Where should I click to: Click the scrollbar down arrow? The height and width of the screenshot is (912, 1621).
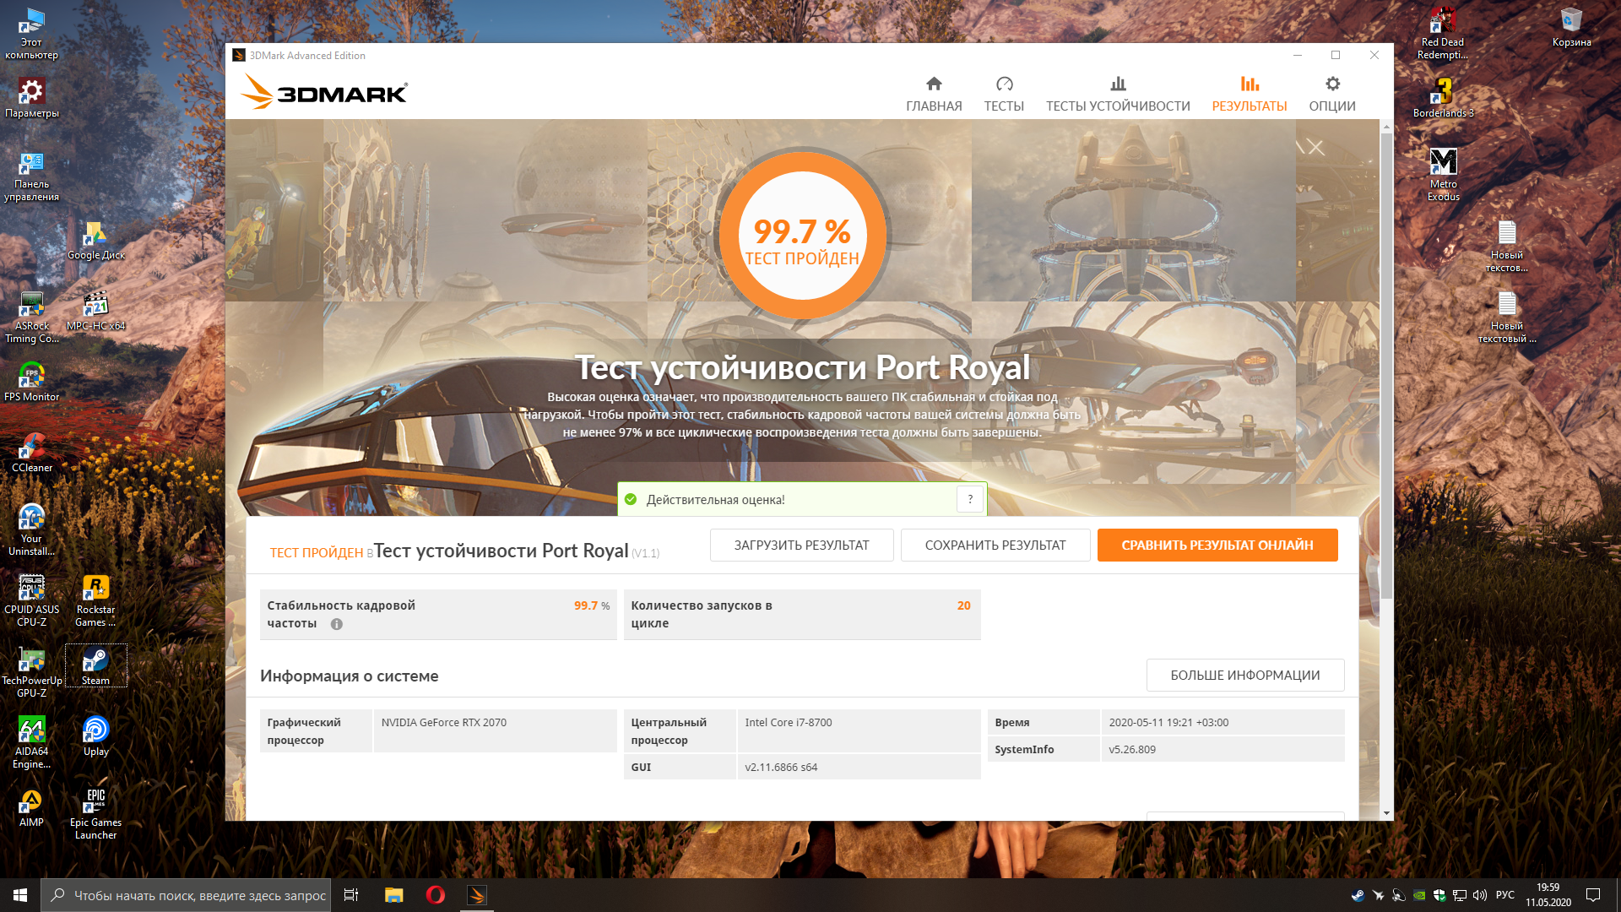(x=1386, y=813)
